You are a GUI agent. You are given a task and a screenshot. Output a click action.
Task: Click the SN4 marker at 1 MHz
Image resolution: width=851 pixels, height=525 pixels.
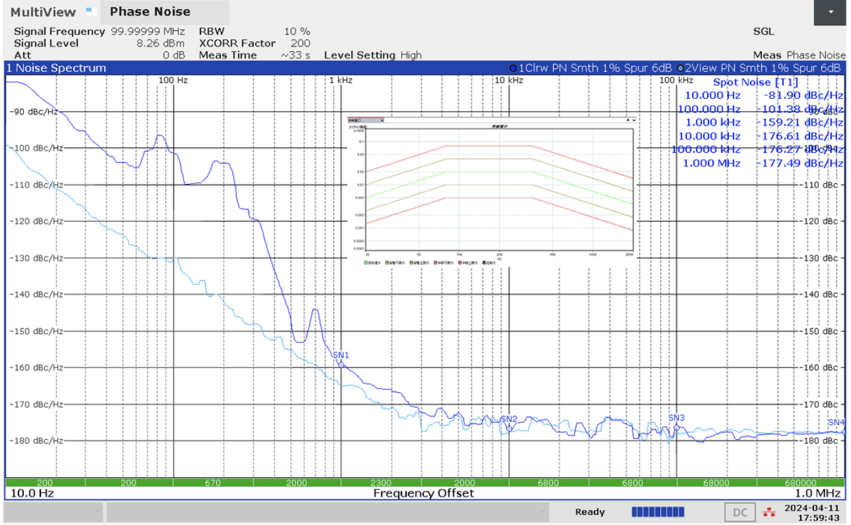[843, 430]
